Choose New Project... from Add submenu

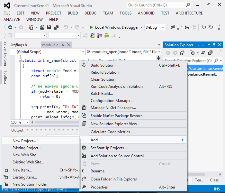tap(41, 141)
